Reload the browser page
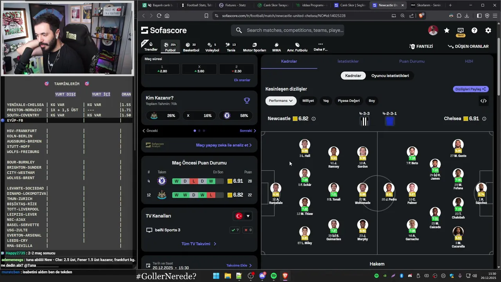The height and width of the screenshot is (282, 501). coord(159,16)
